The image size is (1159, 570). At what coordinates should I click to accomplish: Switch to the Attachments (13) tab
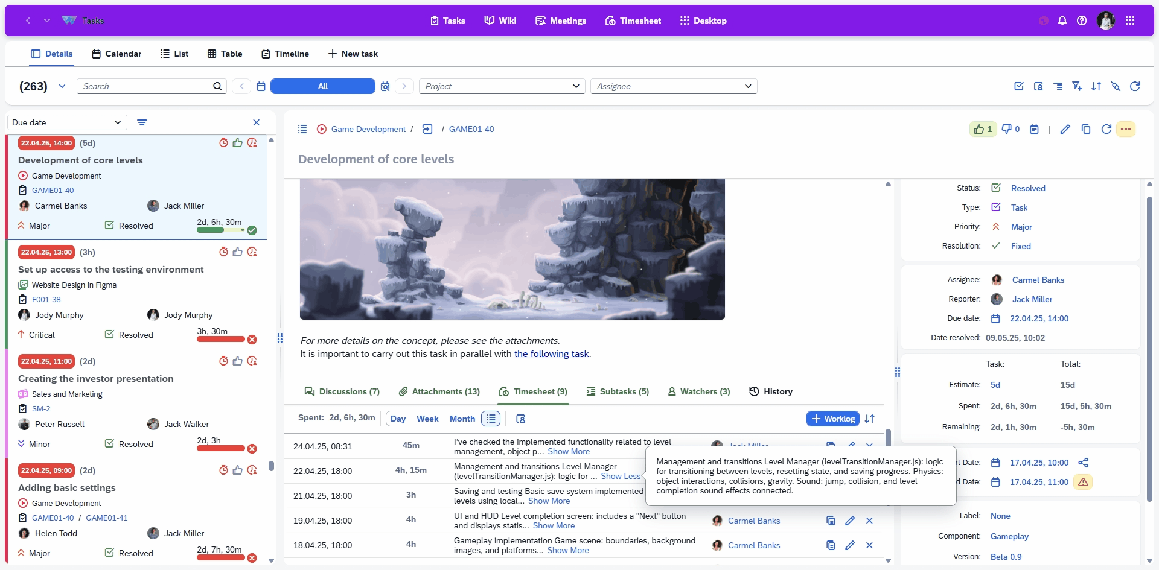439,391
